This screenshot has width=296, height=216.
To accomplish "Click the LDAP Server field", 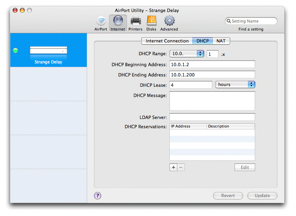I will click(212, 117).
